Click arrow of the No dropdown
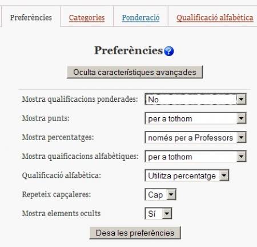257x247 pixels. pyautogui.click(x=241, y=99)
